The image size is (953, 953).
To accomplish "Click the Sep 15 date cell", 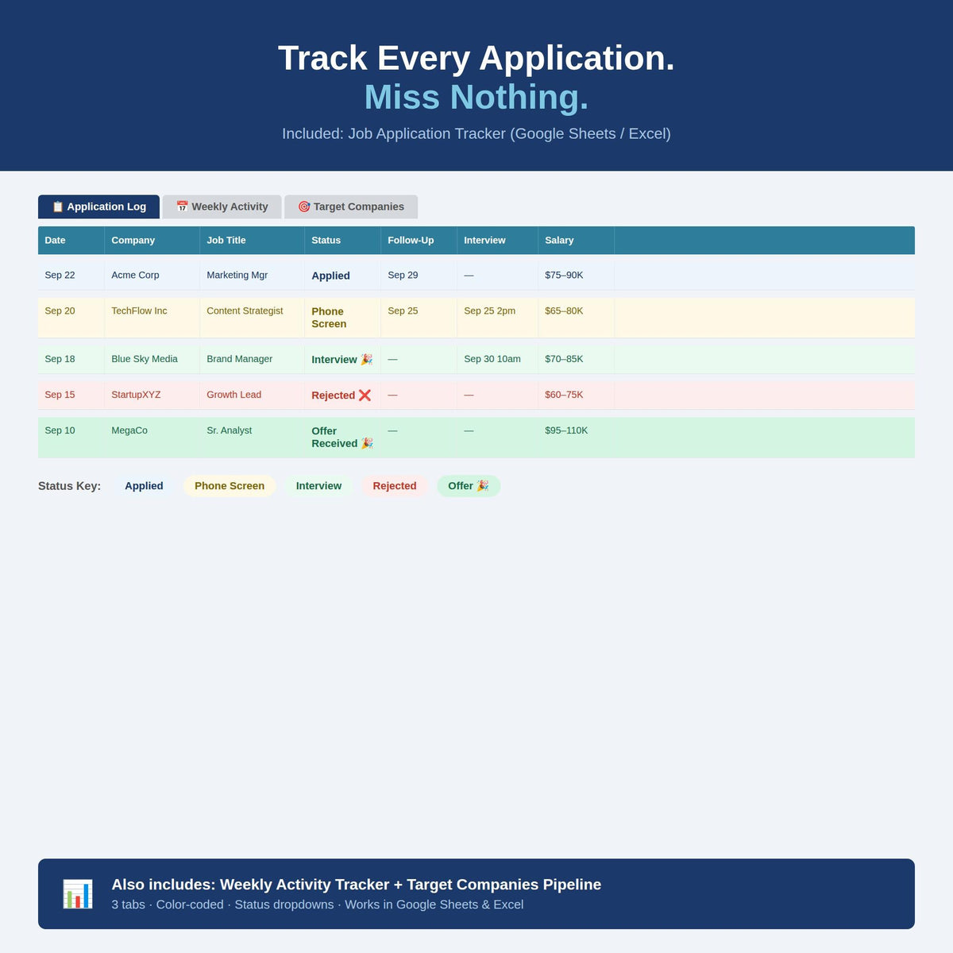I will (71, 395).
